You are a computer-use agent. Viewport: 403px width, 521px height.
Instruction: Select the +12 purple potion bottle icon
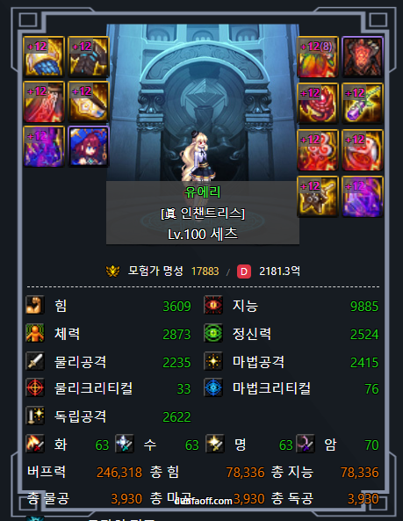pyautogui.click(x=362, y=104)
